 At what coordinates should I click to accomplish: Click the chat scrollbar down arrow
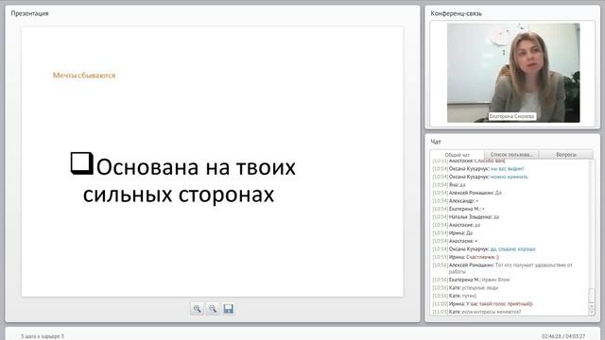click(592, 313)
